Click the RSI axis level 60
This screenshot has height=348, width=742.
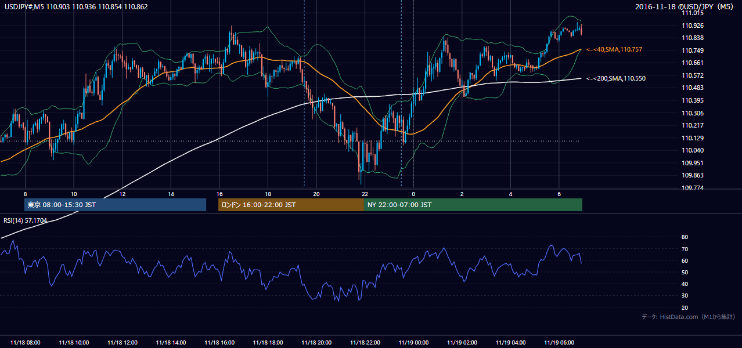point(685,260)
